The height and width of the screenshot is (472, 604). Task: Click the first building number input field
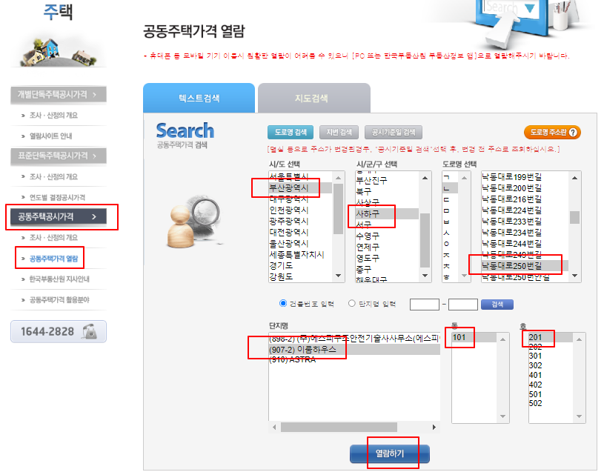pos(425,304)
